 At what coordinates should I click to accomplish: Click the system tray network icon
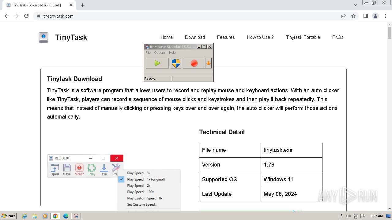tap(356, 216)
